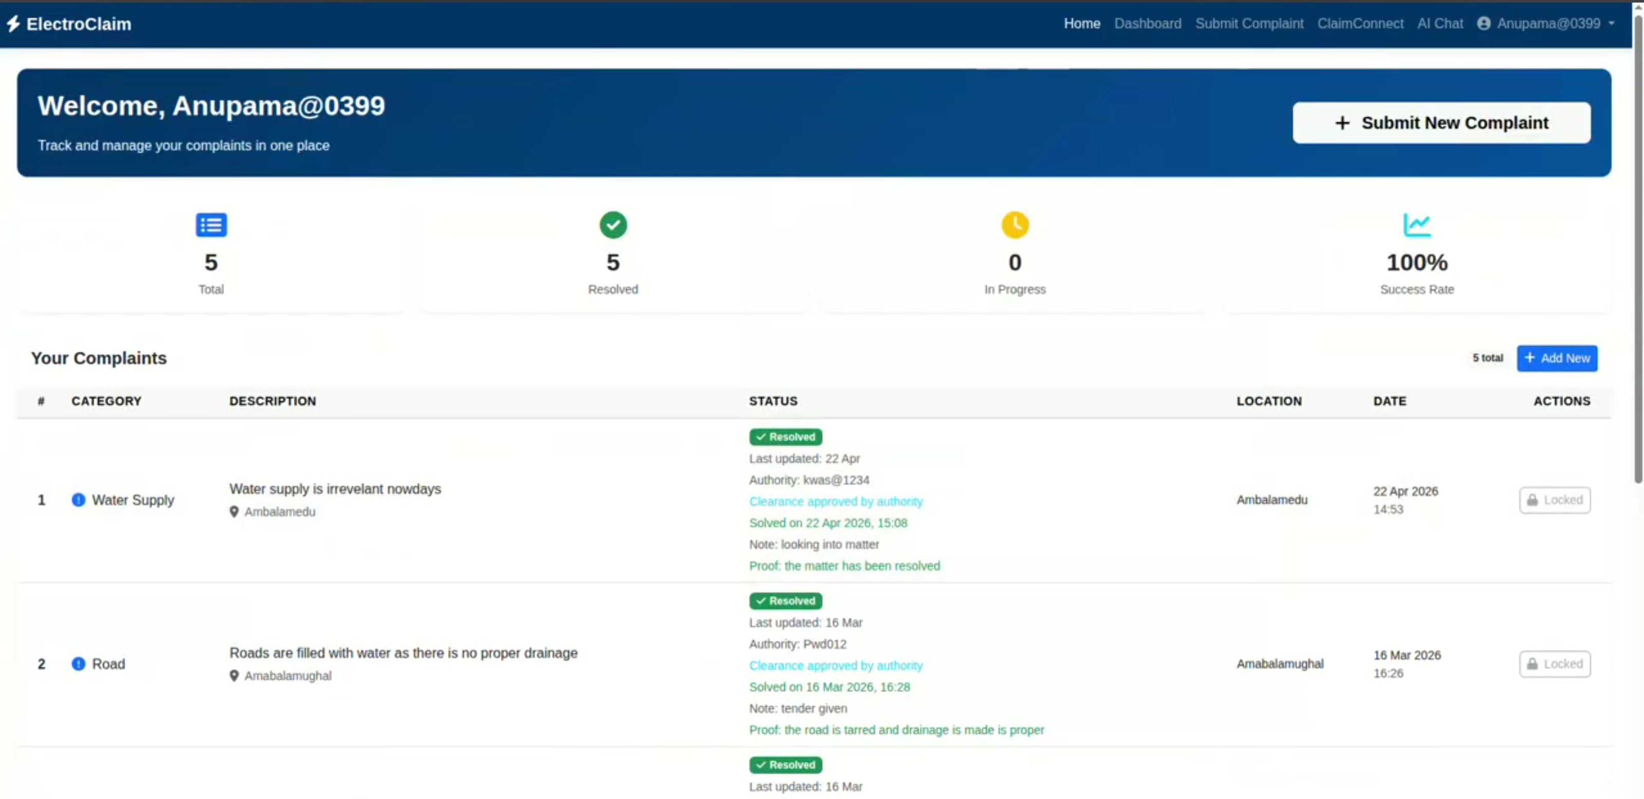Click the Add New button

[x=1557, y=358]
